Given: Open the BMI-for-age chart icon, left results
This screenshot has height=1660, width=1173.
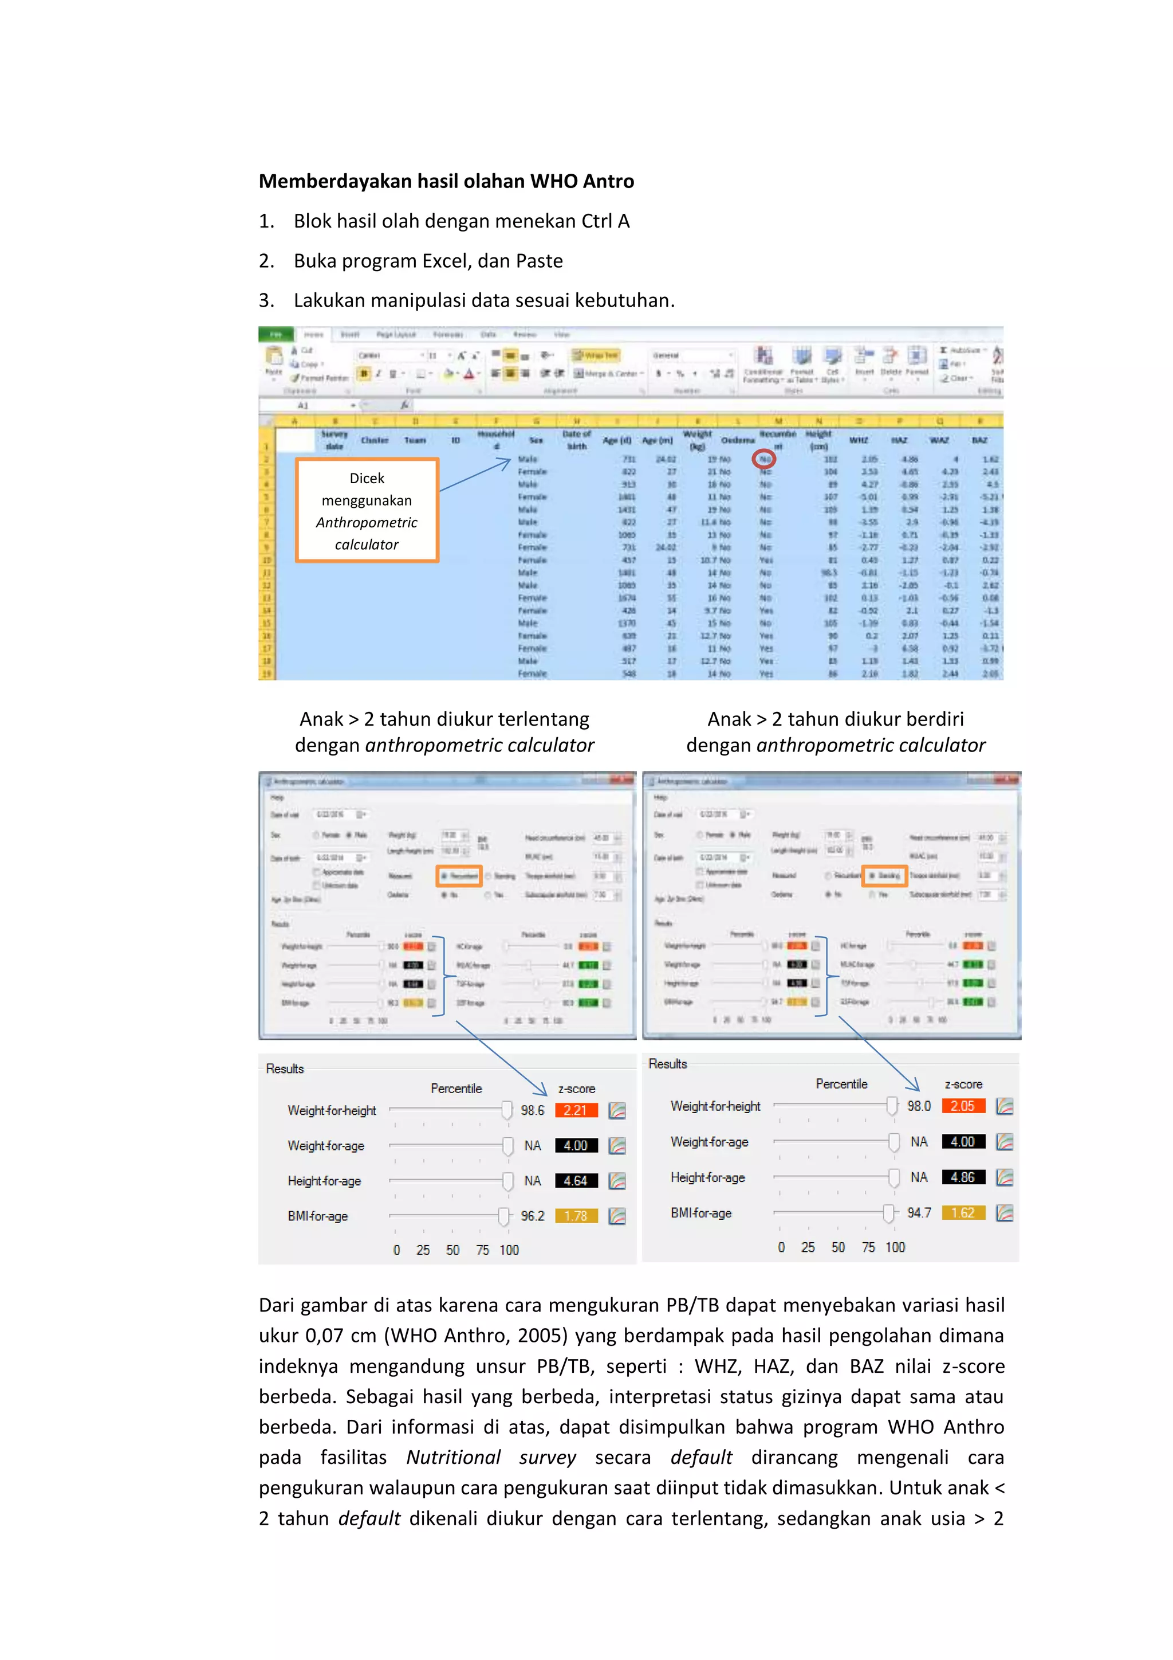Looking at the screenshot, I should click(x=617, y=1216).
